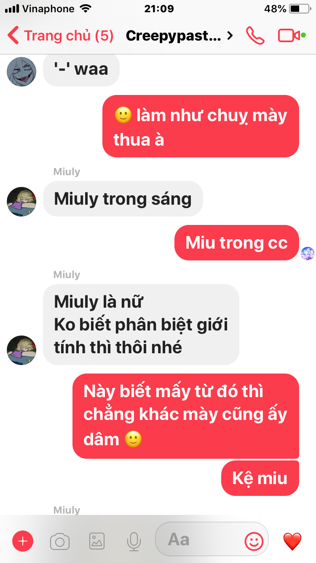Open the camera from the message bar
Screen dimensions: 316x563
pyautogui.click(x=60, y=541)
